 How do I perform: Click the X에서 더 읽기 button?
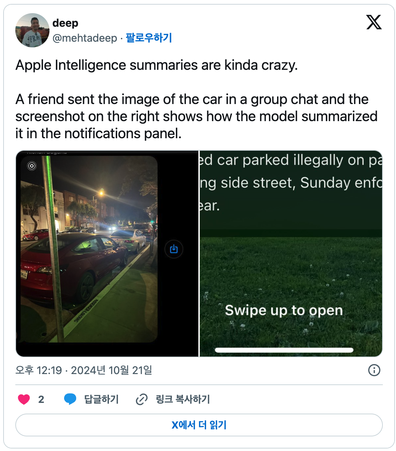pyautogui.click(x=199, y=425)
